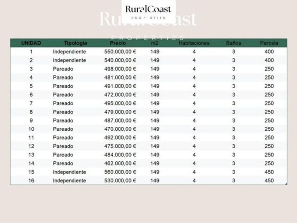297x223 pixels.
Task: Click unit number 13 in UNIDAD column
Action: coord(31,155)
